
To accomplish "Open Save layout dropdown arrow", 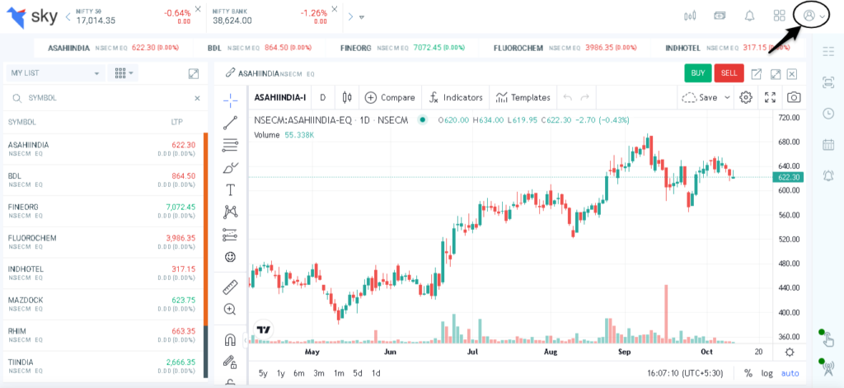I will [x=727, y=97].
